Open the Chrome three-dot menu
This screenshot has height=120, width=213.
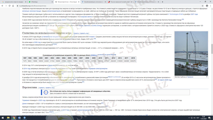(x=211, y=5)
